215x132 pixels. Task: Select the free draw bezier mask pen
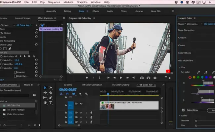point(10,49)
